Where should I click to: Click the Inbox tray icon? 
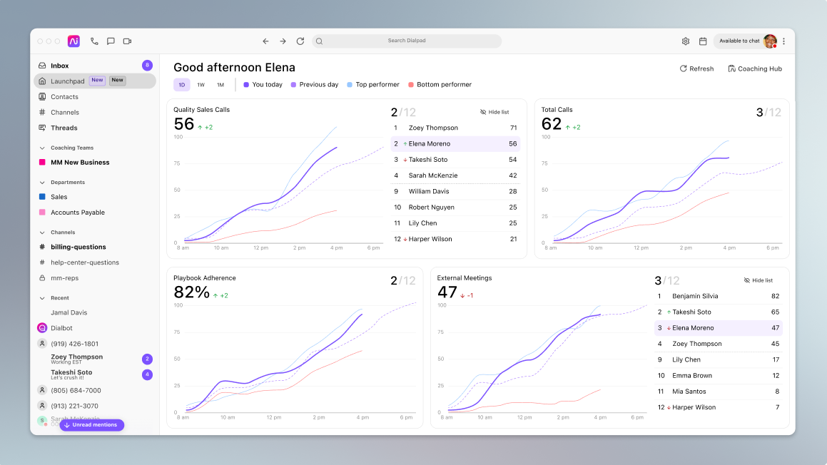click(x=42, y=66)
